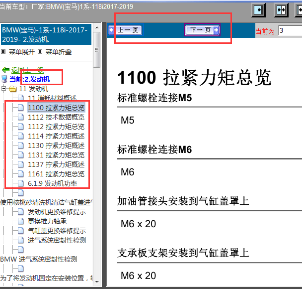The height and width of the screenshot is (289, 302).
Task: Open 1137 拧紧力矩概述 document
Action: tap(56, 164)
